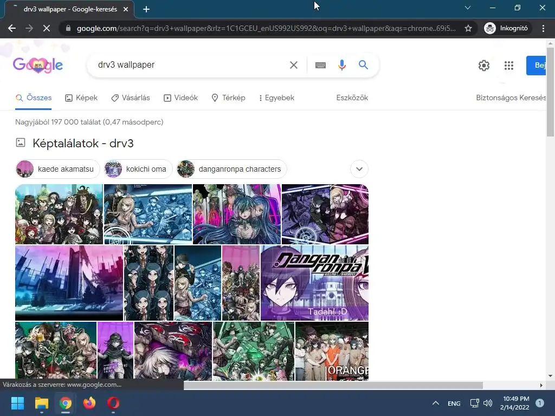The image size is (555, 416).
Task: Open Windows Start menu
Action: 18,403
